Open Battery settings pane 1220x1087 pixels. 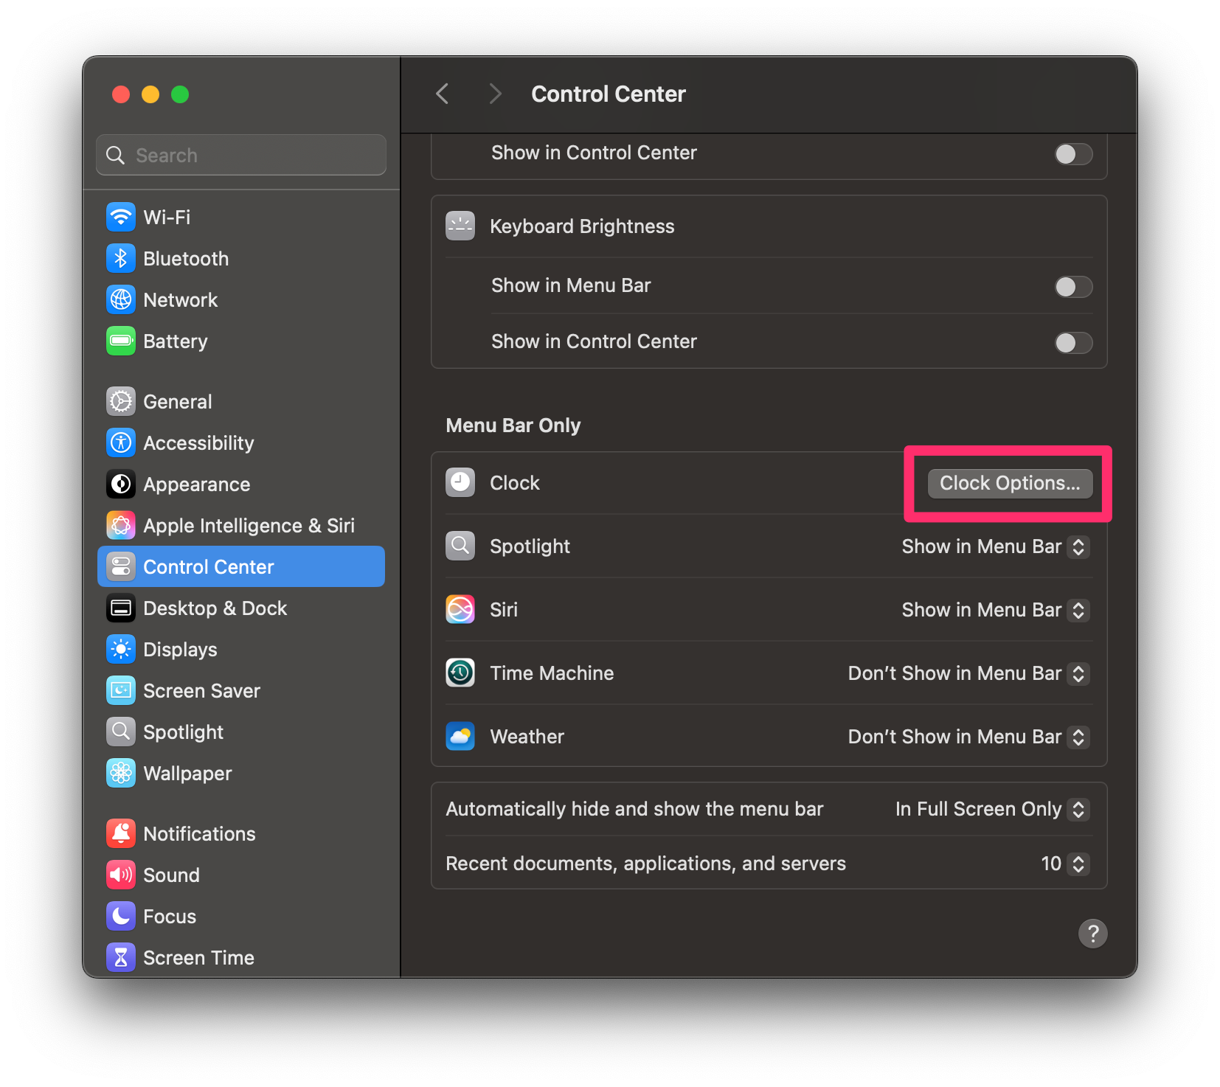241,341
